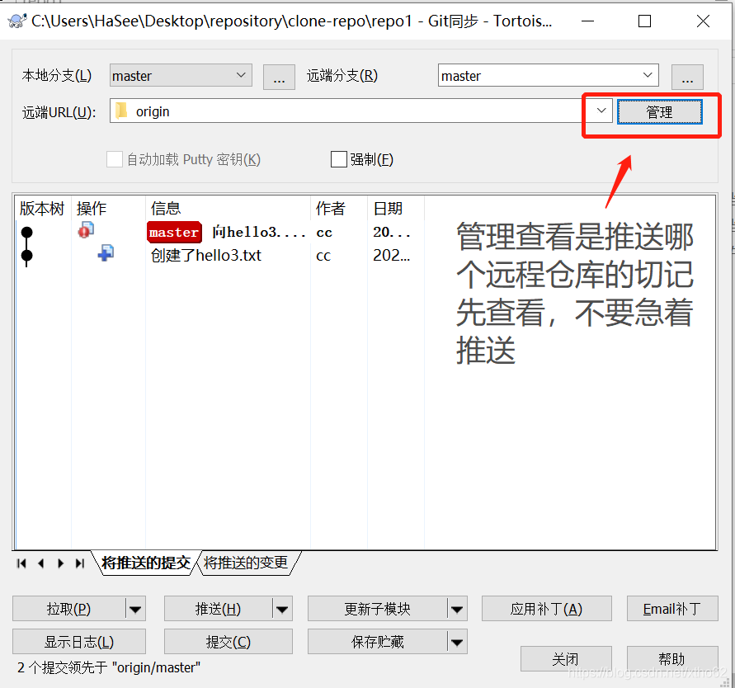Click the 版本树 column header
This screenshot has height=688, width=735.
[42, 208]
